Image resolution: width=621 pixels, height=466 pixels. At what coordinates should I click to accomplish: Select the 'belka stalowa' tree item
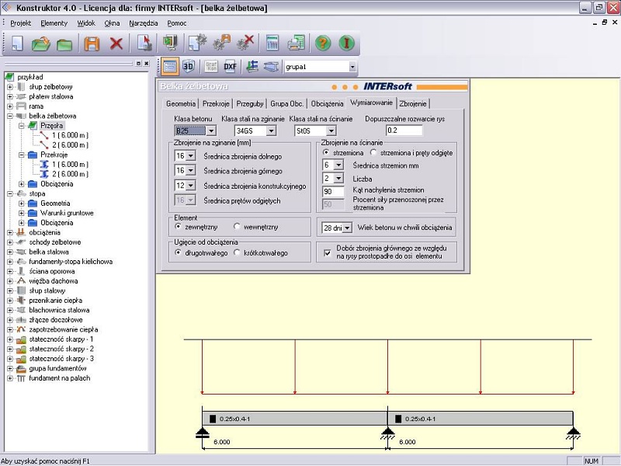[x=49, y=252]
